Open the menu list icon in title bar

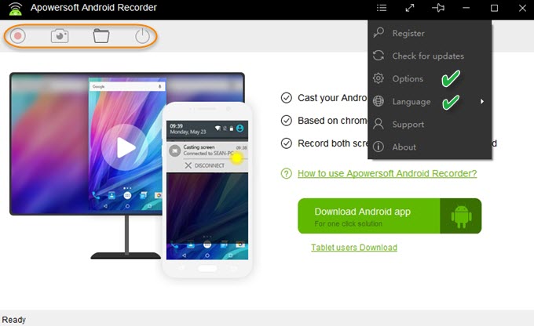382,8
